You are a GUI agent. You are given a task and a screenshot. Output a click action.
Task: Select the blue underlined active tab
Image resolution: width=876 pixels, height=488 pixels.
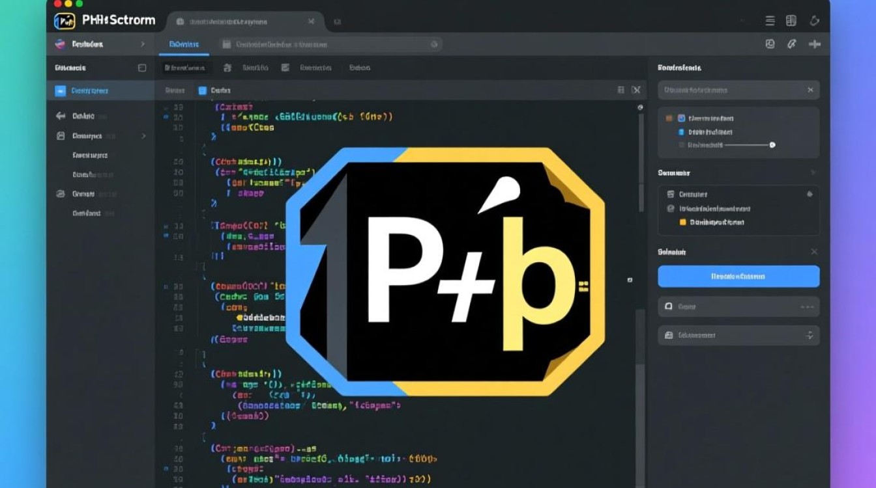click(183, 44)
